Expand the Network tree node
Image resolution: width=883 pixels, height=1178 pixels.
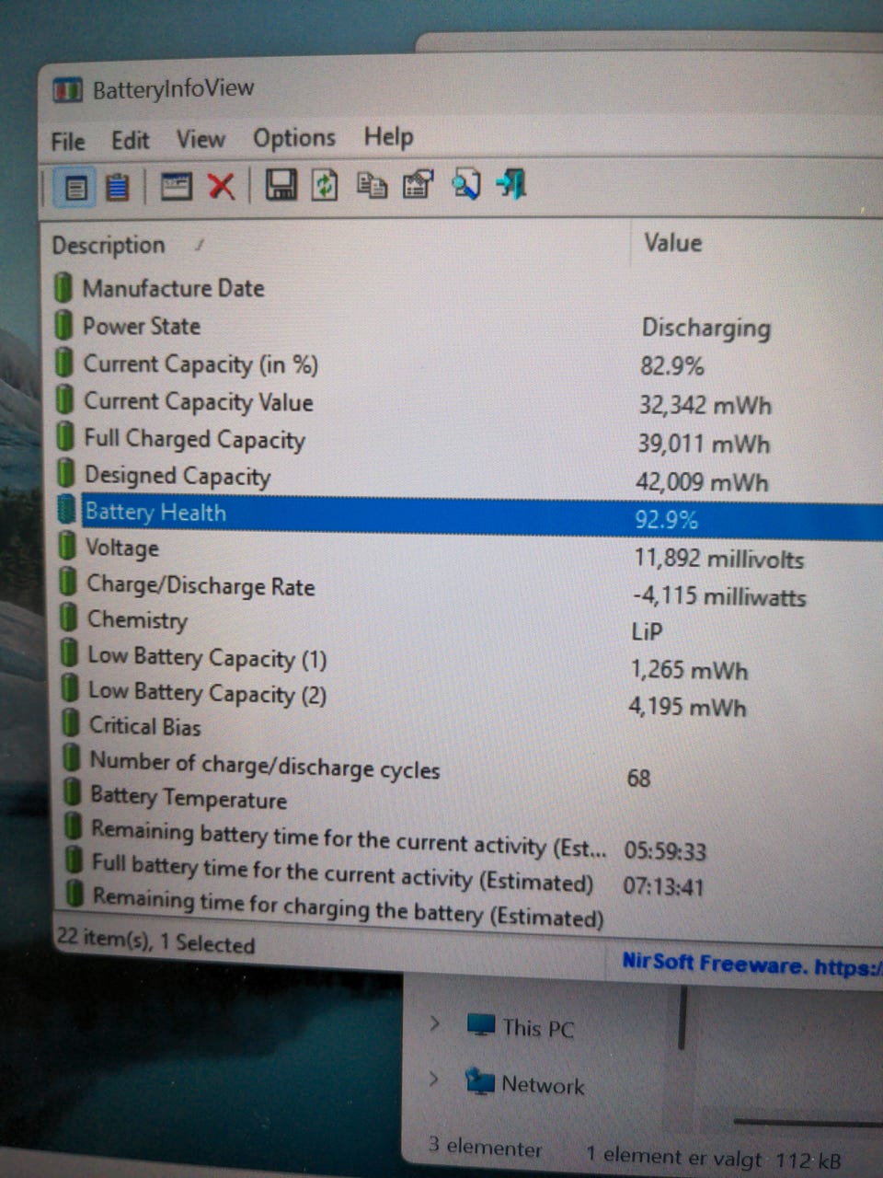coord(433,1079)
